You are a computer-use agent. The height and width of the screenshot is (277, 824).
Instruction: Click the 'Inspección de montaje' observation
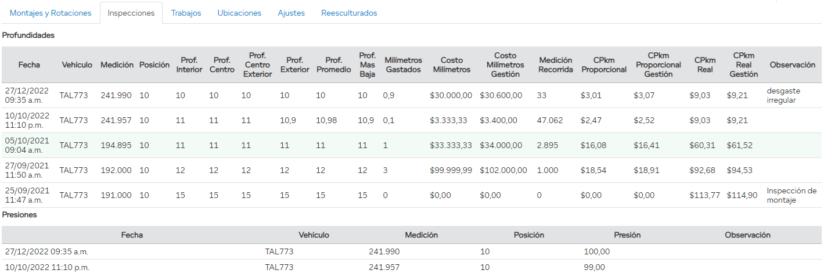pyautogui.click(x=791, y=195)
